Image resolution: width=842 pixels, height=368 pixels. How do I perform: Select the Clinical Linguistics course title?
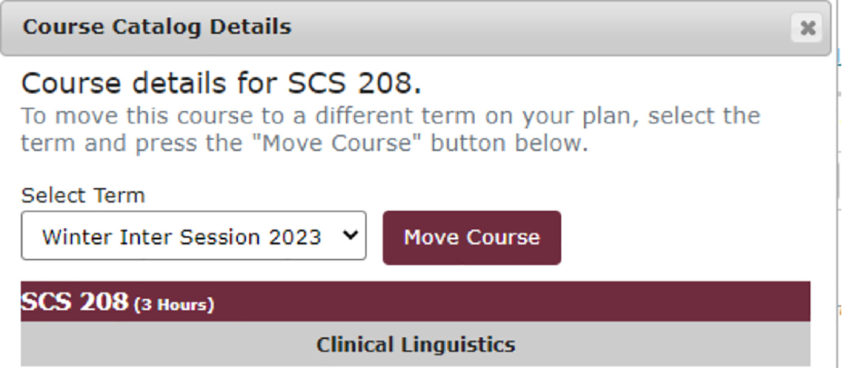click(415, 344)
